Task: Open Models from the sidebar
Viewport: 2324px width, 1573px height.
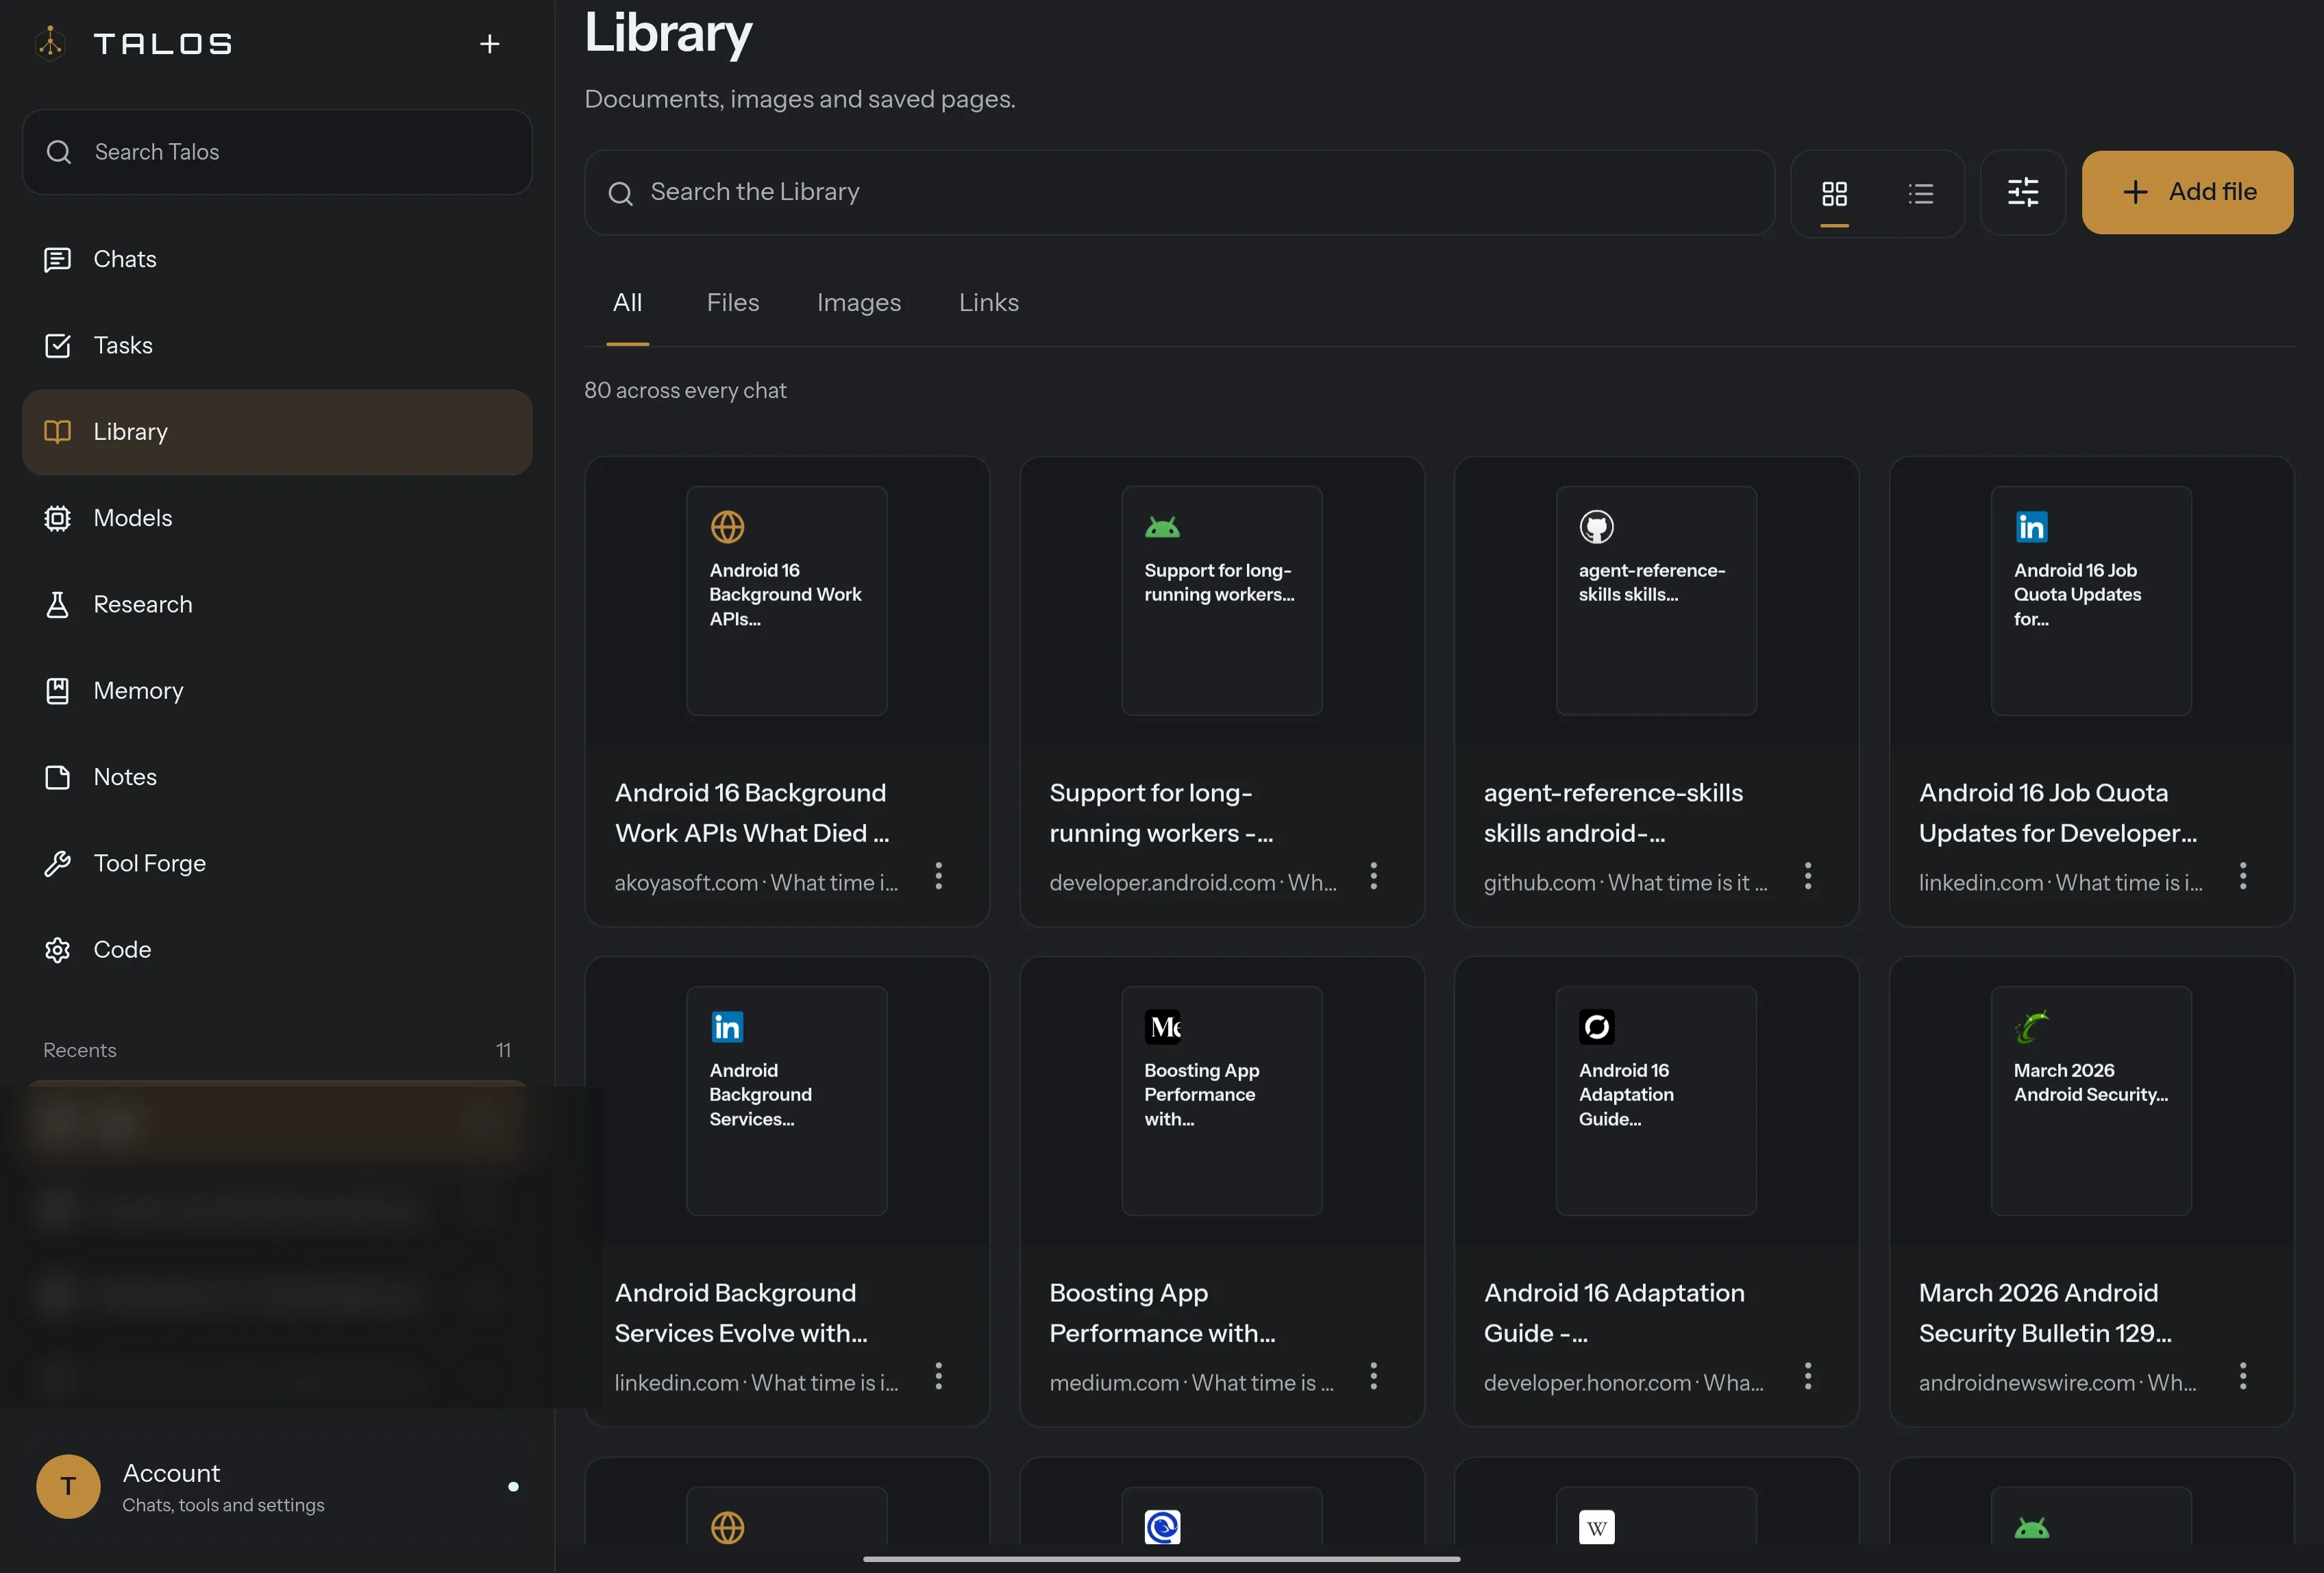Action: tap(277, 518)
